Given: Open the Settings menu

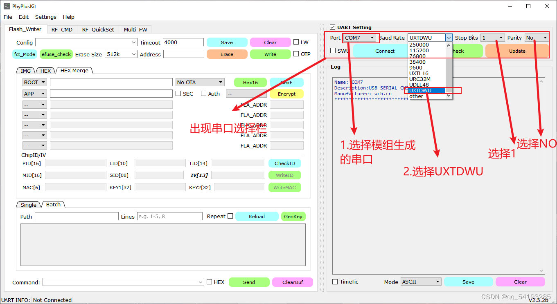Looking at the screenshot, I should pos(46,17).
